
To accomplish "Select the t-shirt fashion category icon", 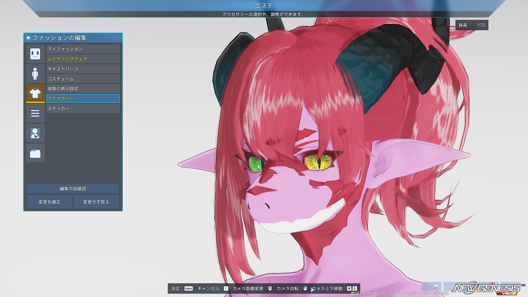I will point(35,94).
